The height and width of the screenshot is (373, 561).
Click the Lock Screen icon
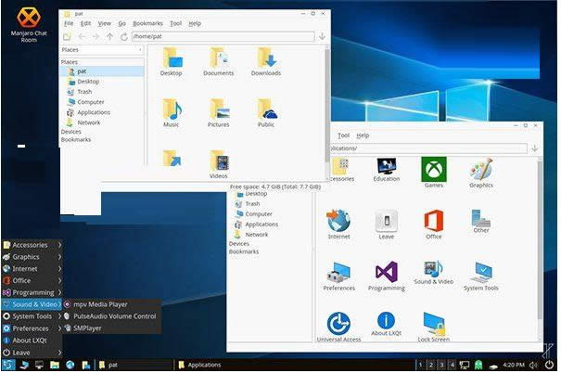pos(434,325)
